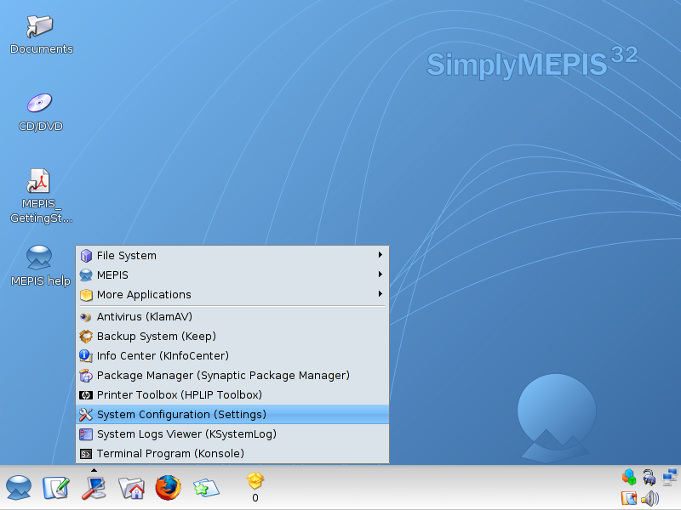Open the MEPIS main menu launcher in panel
This screenshot has width=681, height=510.
tap(19, 487)
